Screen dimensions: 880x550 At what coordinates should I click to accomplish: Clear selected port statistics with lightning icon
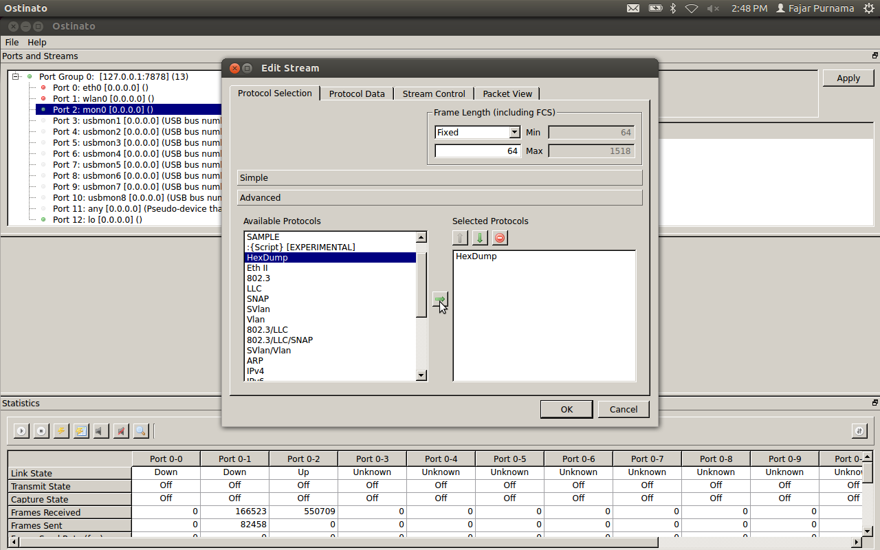pos(61,431)
